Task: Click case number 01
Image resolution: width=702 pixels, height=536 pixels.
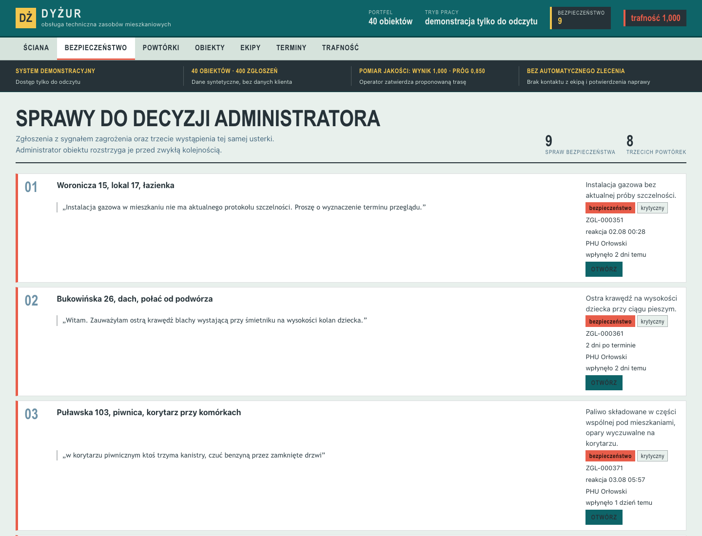Action: [x=31, y=187]
